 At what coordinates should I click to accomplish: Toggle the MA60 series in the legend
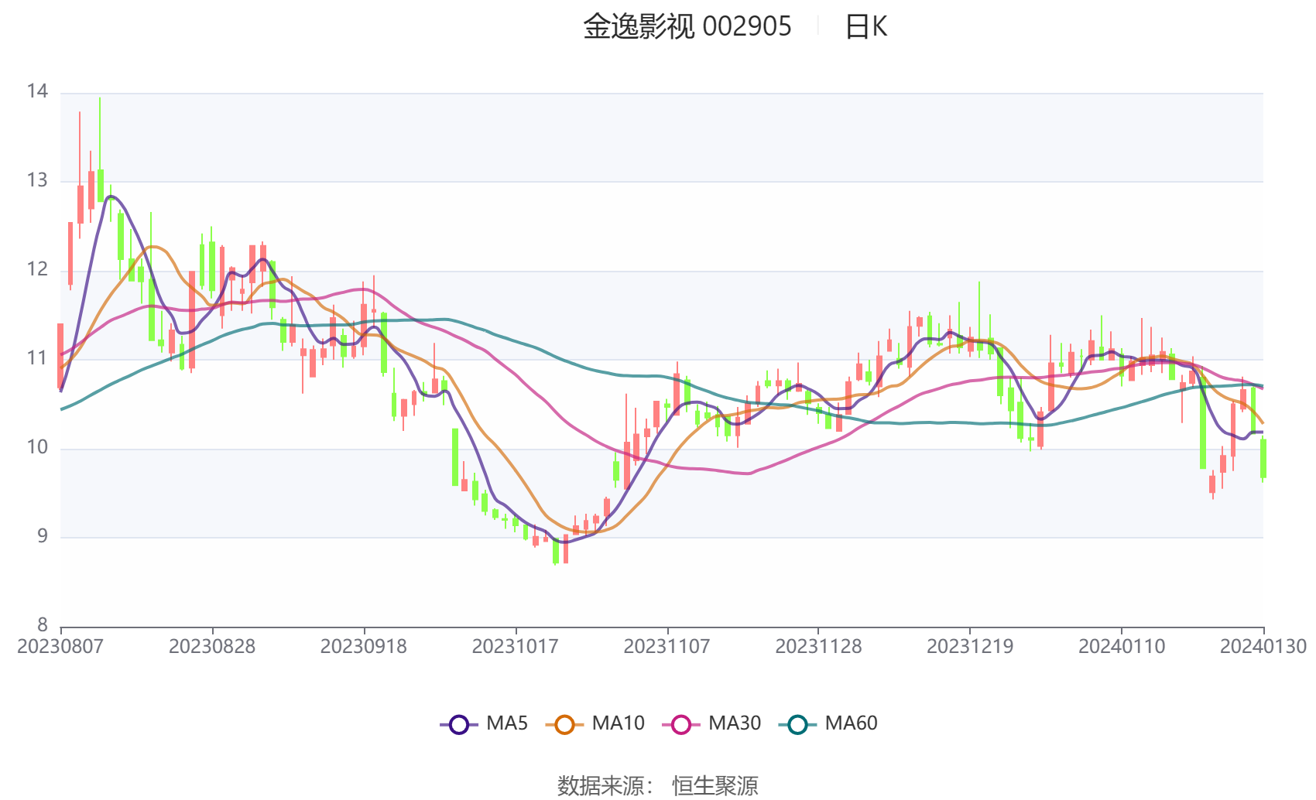click(x=828, y=723)
